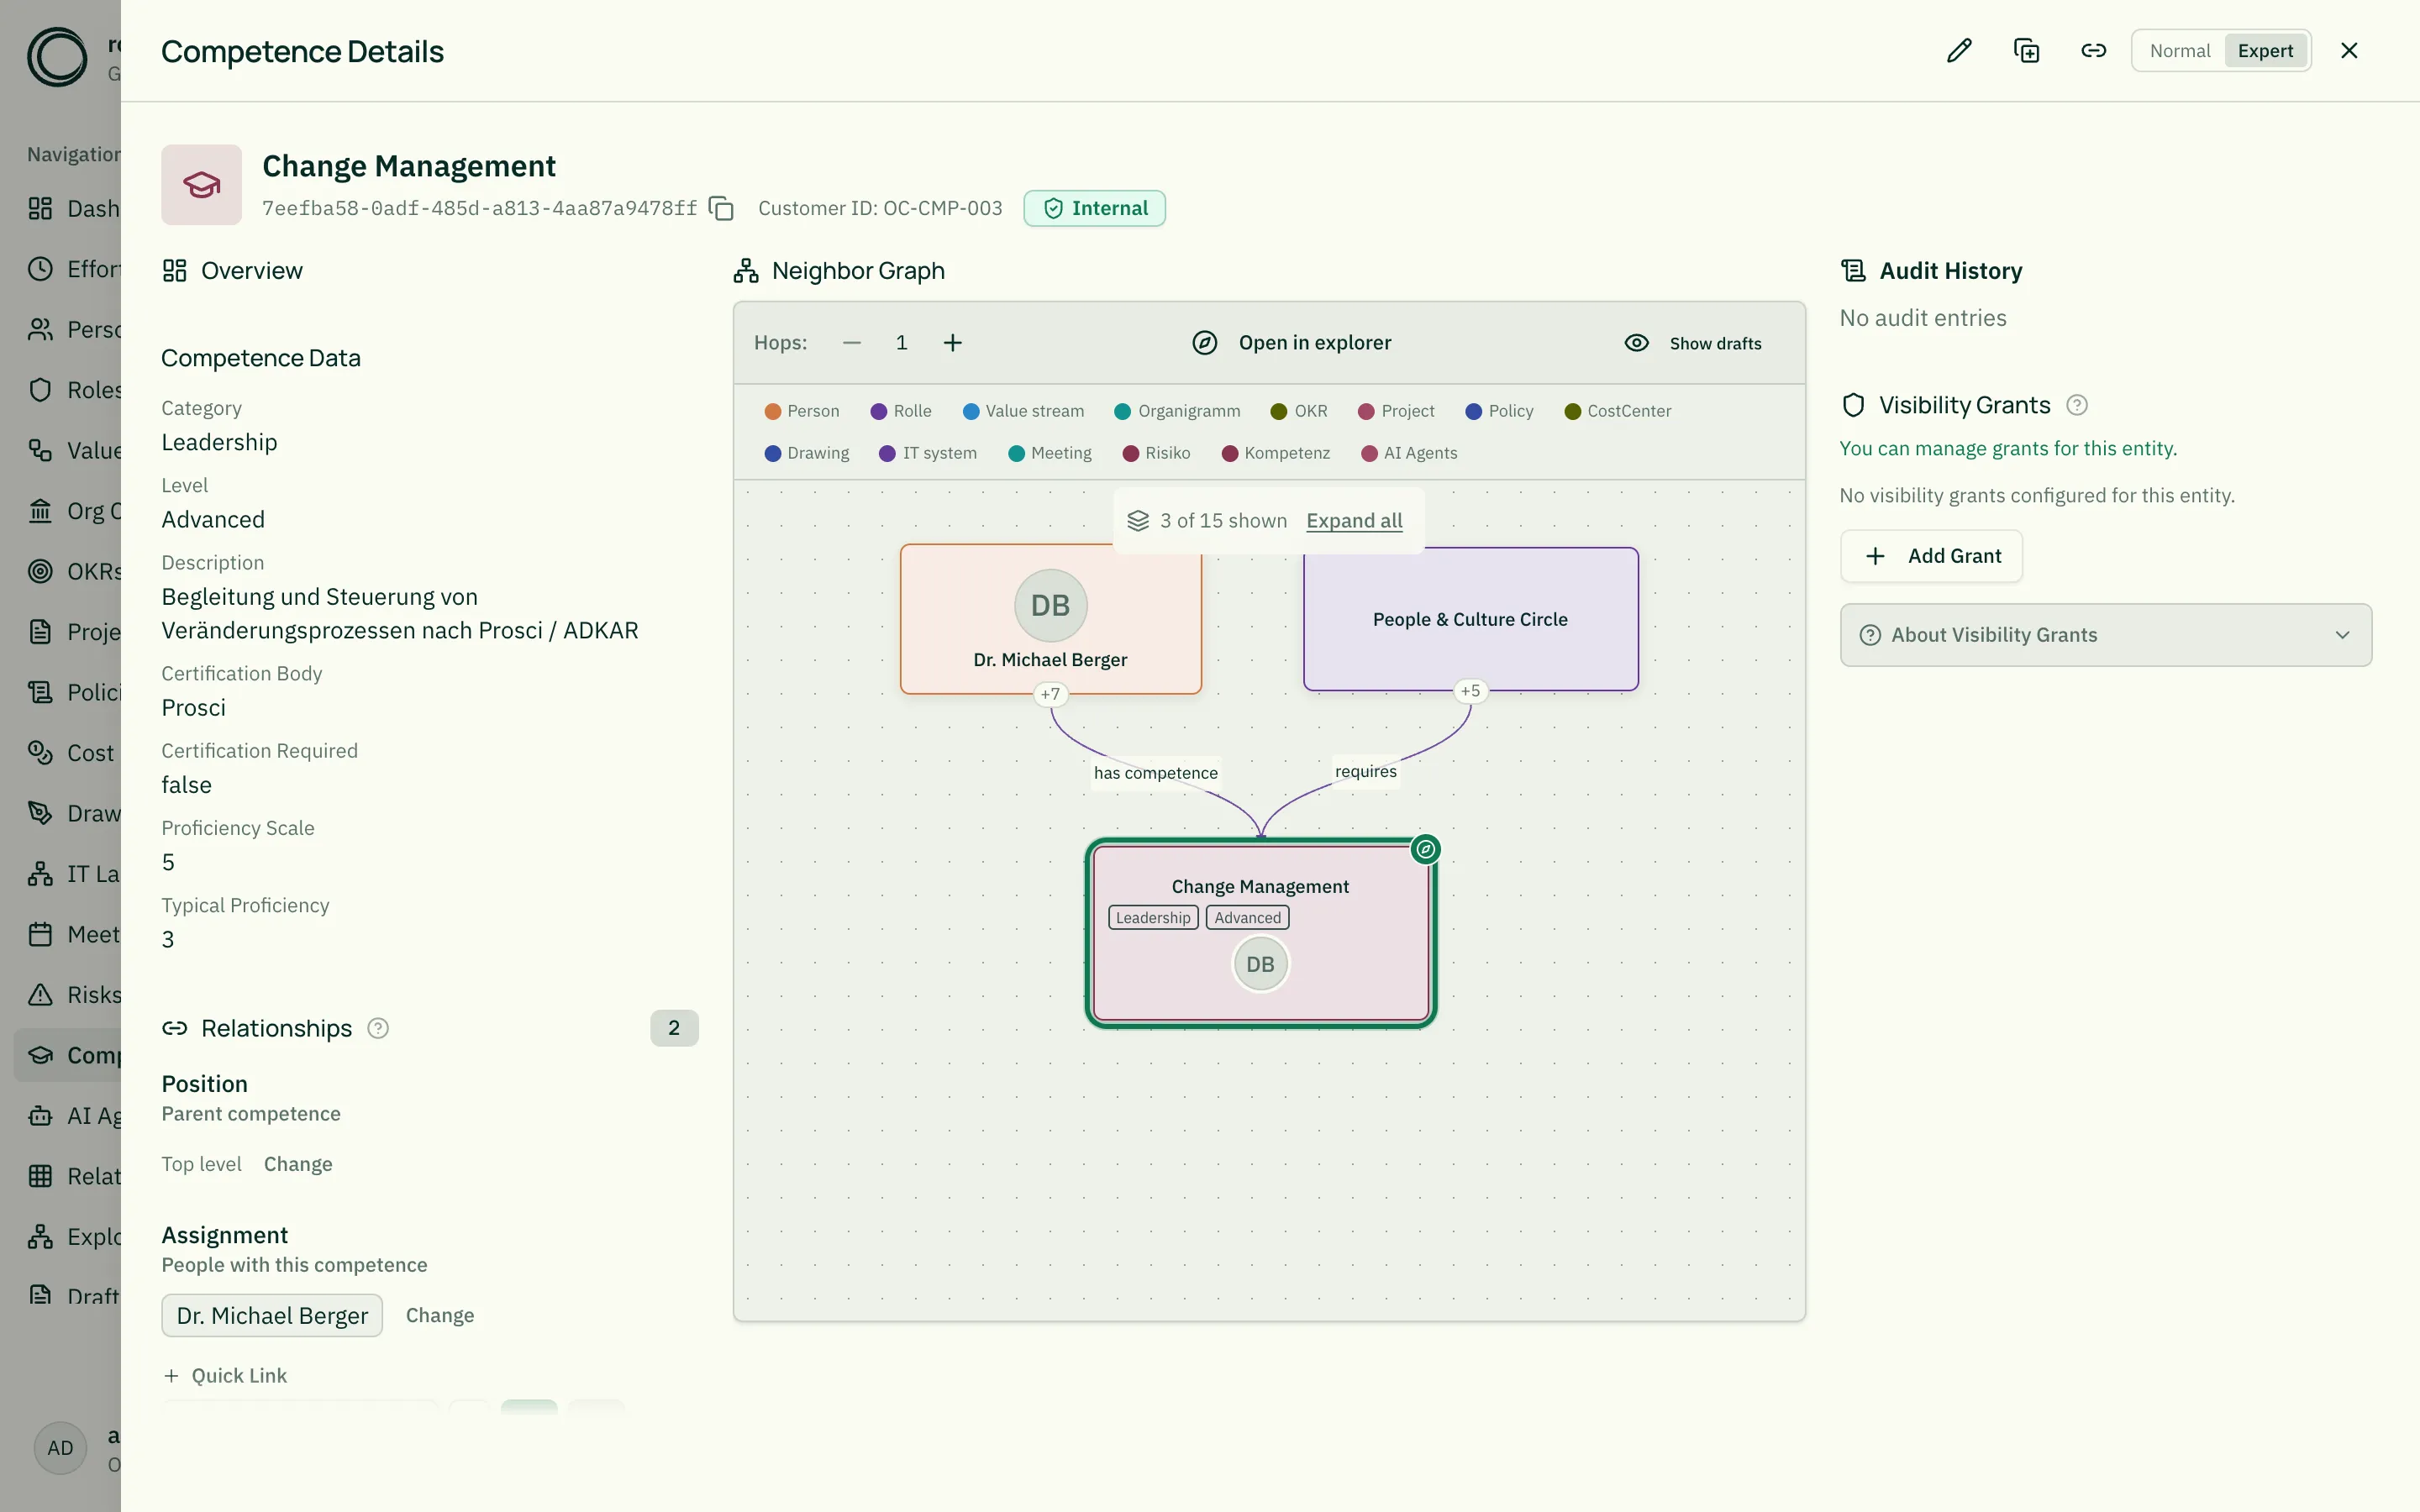This screenshot has width=2420, height=1512.
Task: Decrease hops with the minus button
Action: click(x=852, y=343)
